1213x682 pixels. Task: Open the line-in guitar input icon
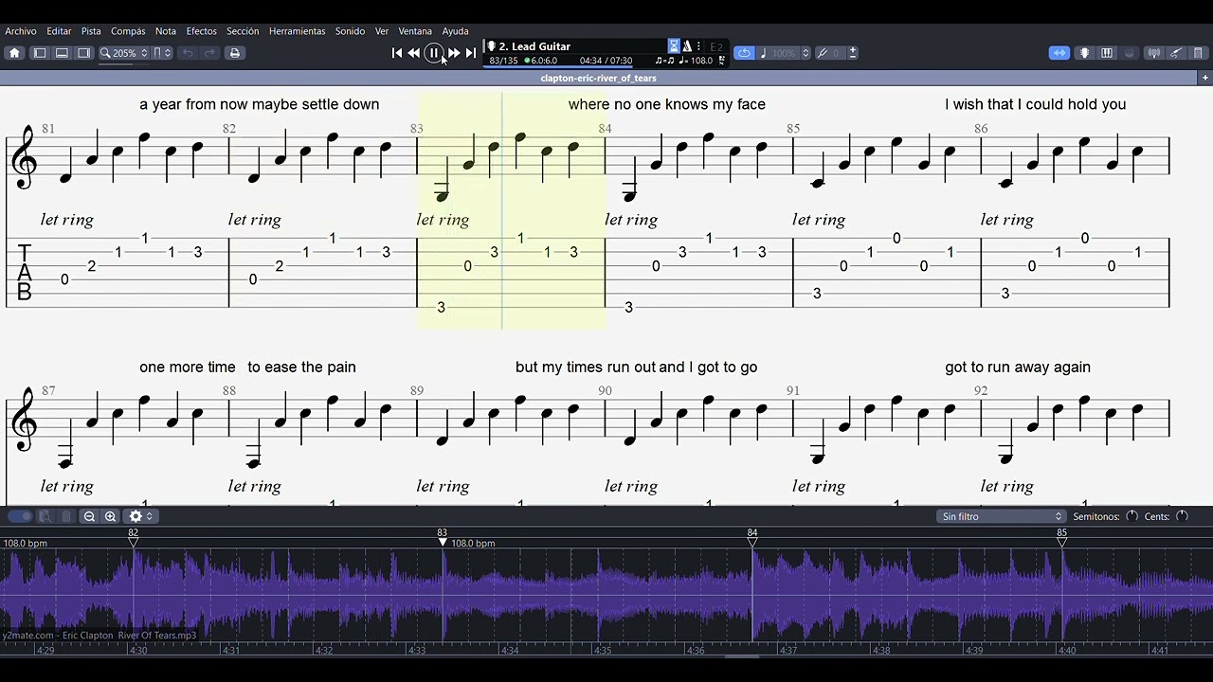(1176, 53)
